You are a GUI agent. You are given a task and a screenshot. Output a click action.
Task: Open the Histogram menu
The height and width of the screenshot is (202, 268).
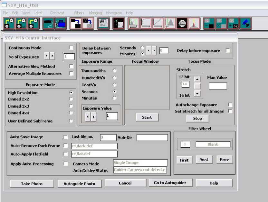coord(114,13)
